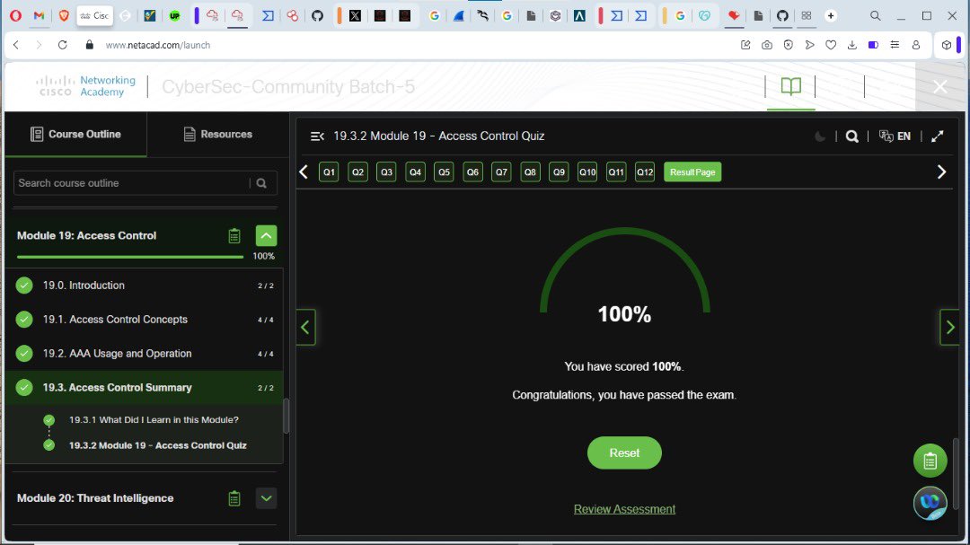Collapse the quiz navigation with the sidebar toggle icon
Screen dimensions: 970x545
(x=316, y=136)
